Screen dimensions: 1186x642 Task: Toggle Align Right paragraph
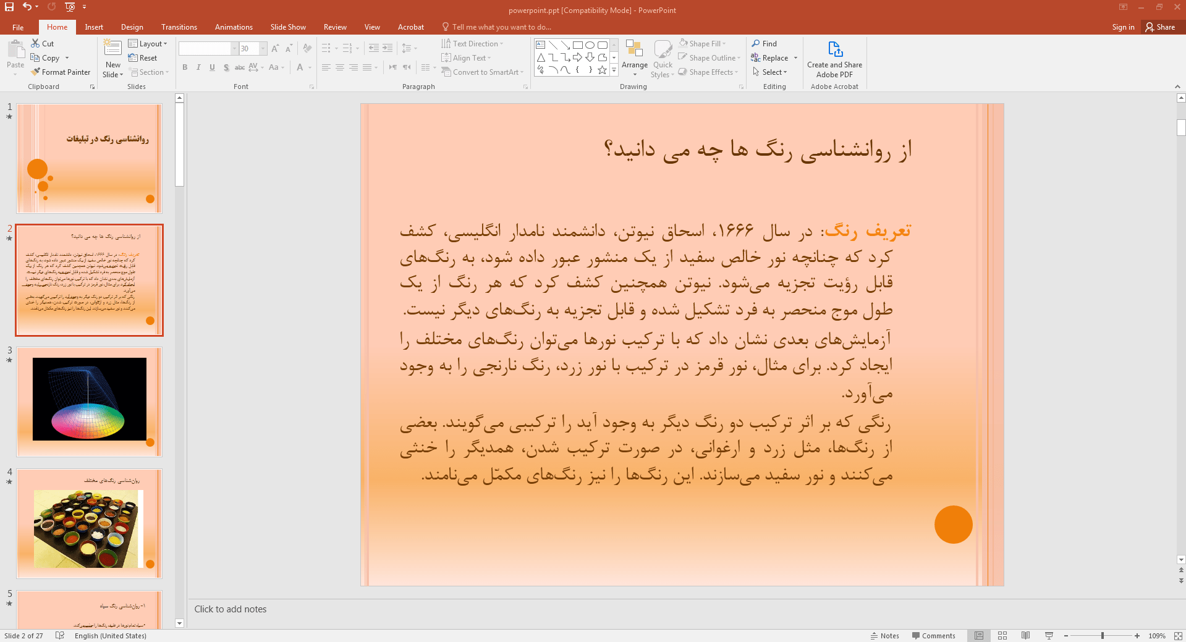point(354,67)
